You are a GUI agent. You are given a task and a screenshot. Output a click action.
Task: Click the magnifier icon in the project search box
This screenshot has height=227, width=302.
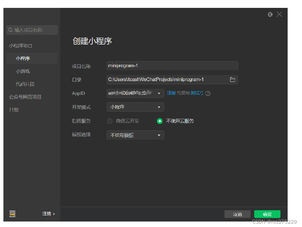click(11, 30)
